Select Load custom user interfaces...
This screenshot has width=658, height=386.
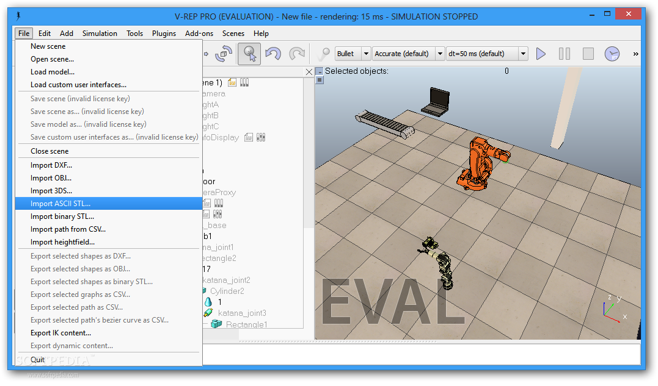pyautogui.click(x=109, y=85)
